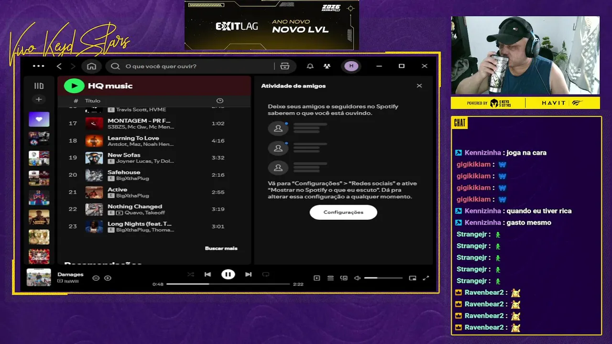
Task: Open the Learning To Love album art
Action: click(94, 140)
